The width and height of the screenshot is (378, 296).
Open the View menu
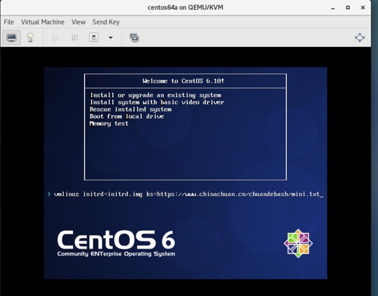78,22
